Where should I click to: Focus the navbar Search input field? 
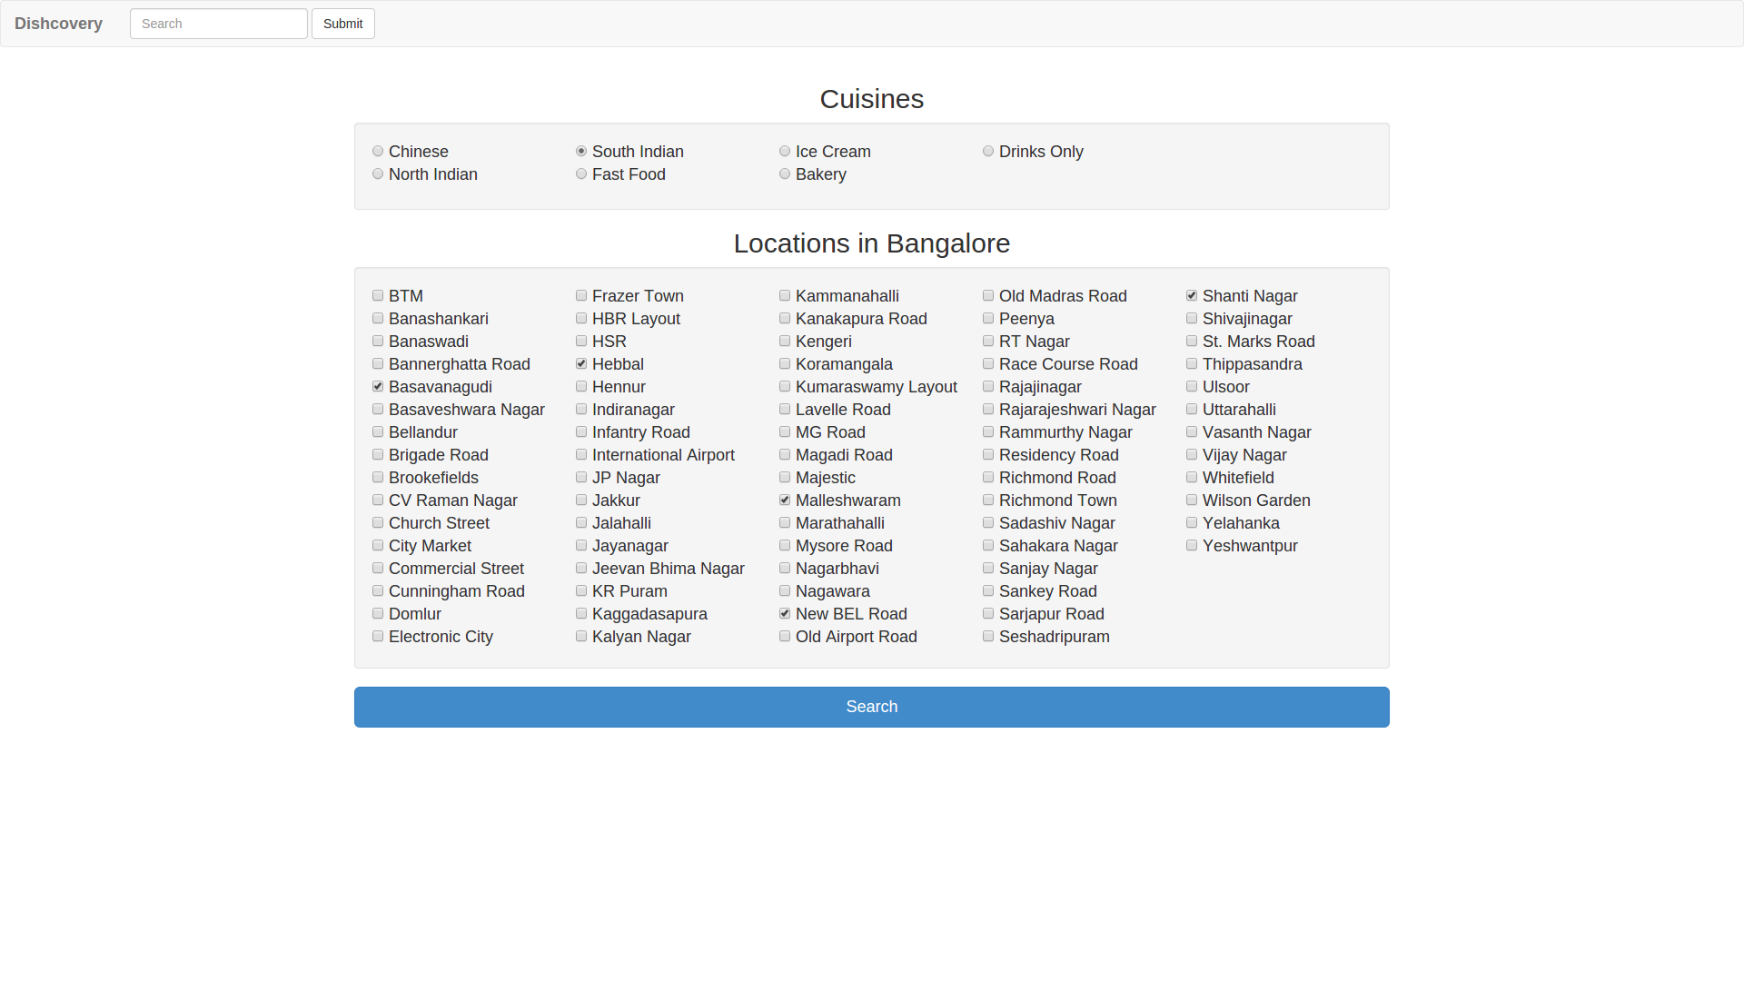(x=218, y=24)
